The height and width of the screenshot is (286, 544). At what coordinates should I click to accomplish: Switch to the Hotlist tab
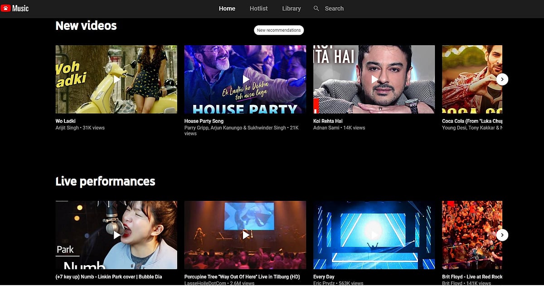(x=258, y=8)
